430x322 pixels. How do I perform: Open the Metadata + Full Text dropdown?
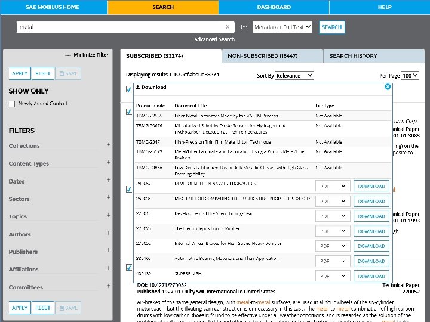tap(282, 27)
